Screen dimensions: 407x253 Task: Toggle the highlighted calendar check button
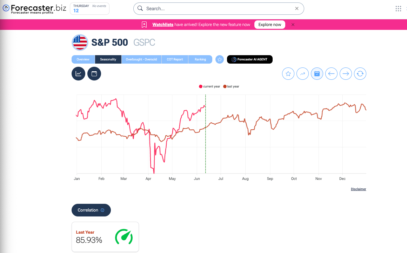[x=317, y=74]
